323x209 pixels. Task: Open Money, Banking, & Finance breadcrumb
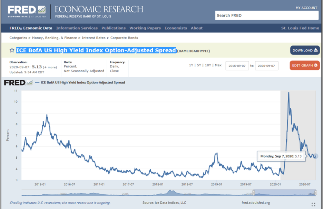(55, 38)
